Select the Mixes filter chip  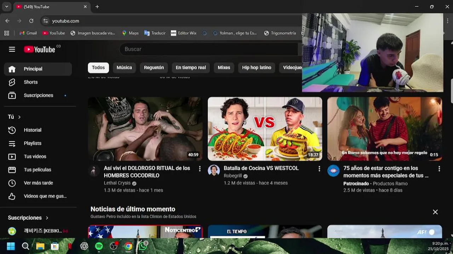(x=224, y=67)
